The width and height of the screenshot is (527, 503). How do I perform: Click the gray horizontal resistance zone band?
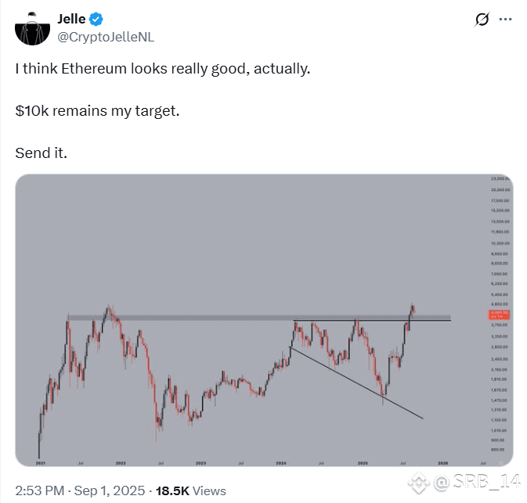258,318
